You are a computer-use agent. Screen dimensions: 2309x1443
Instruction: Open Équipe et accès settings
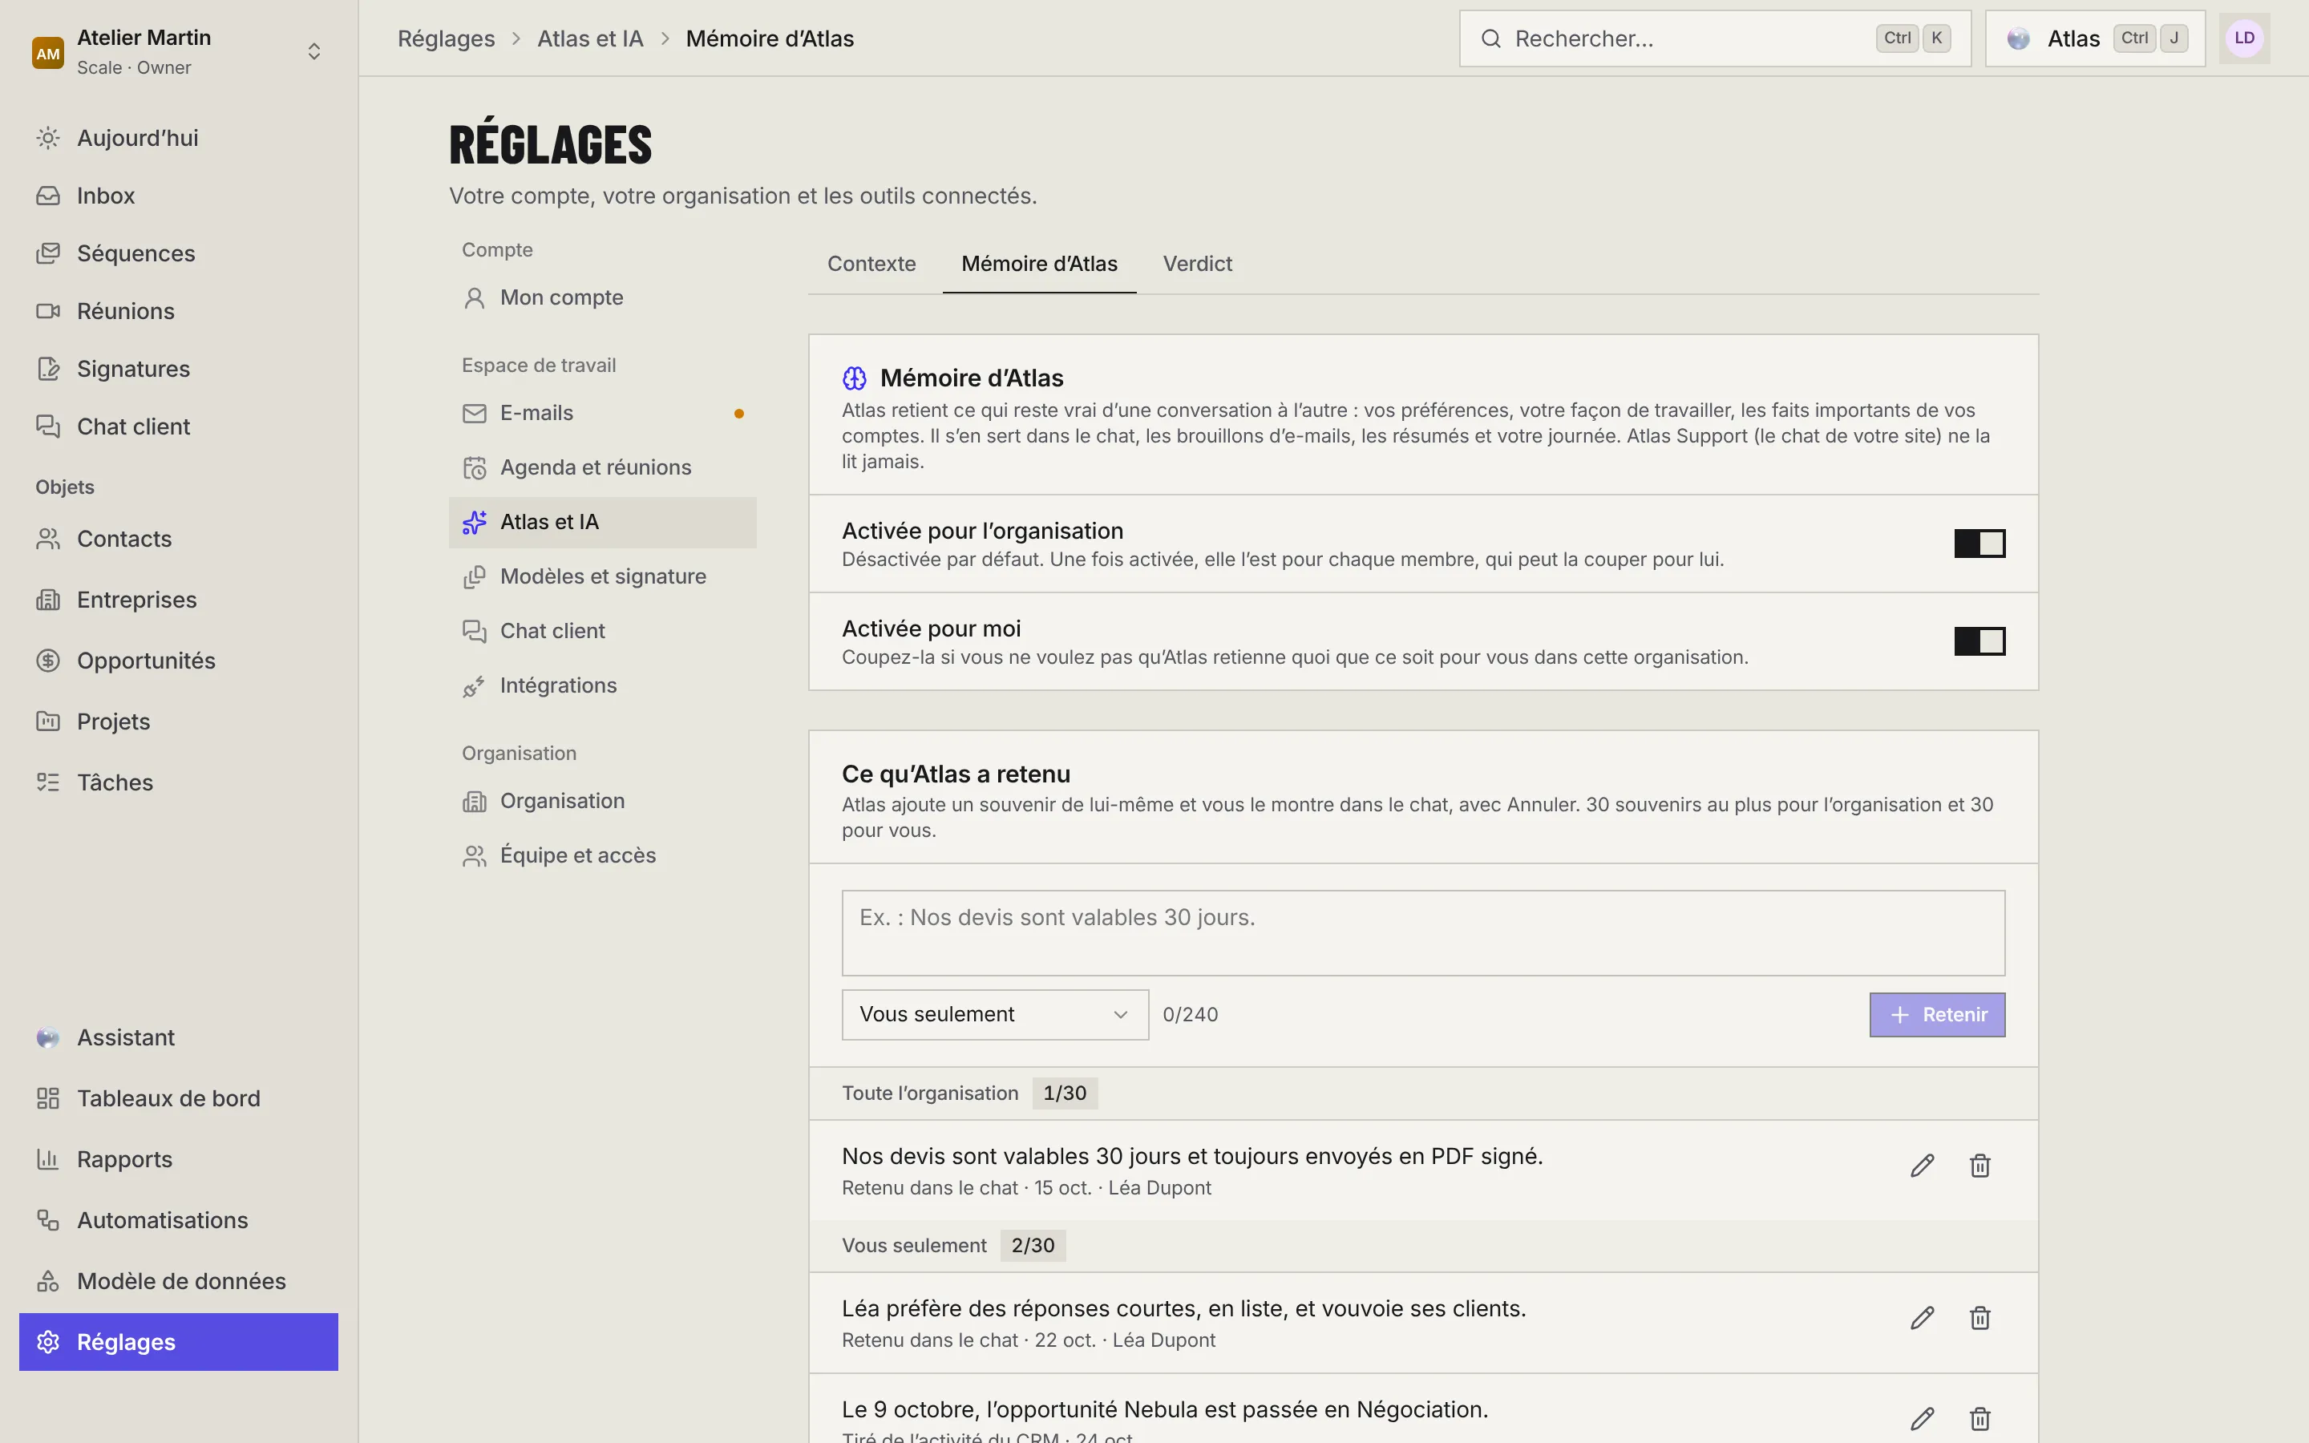(x=602, y=855)
